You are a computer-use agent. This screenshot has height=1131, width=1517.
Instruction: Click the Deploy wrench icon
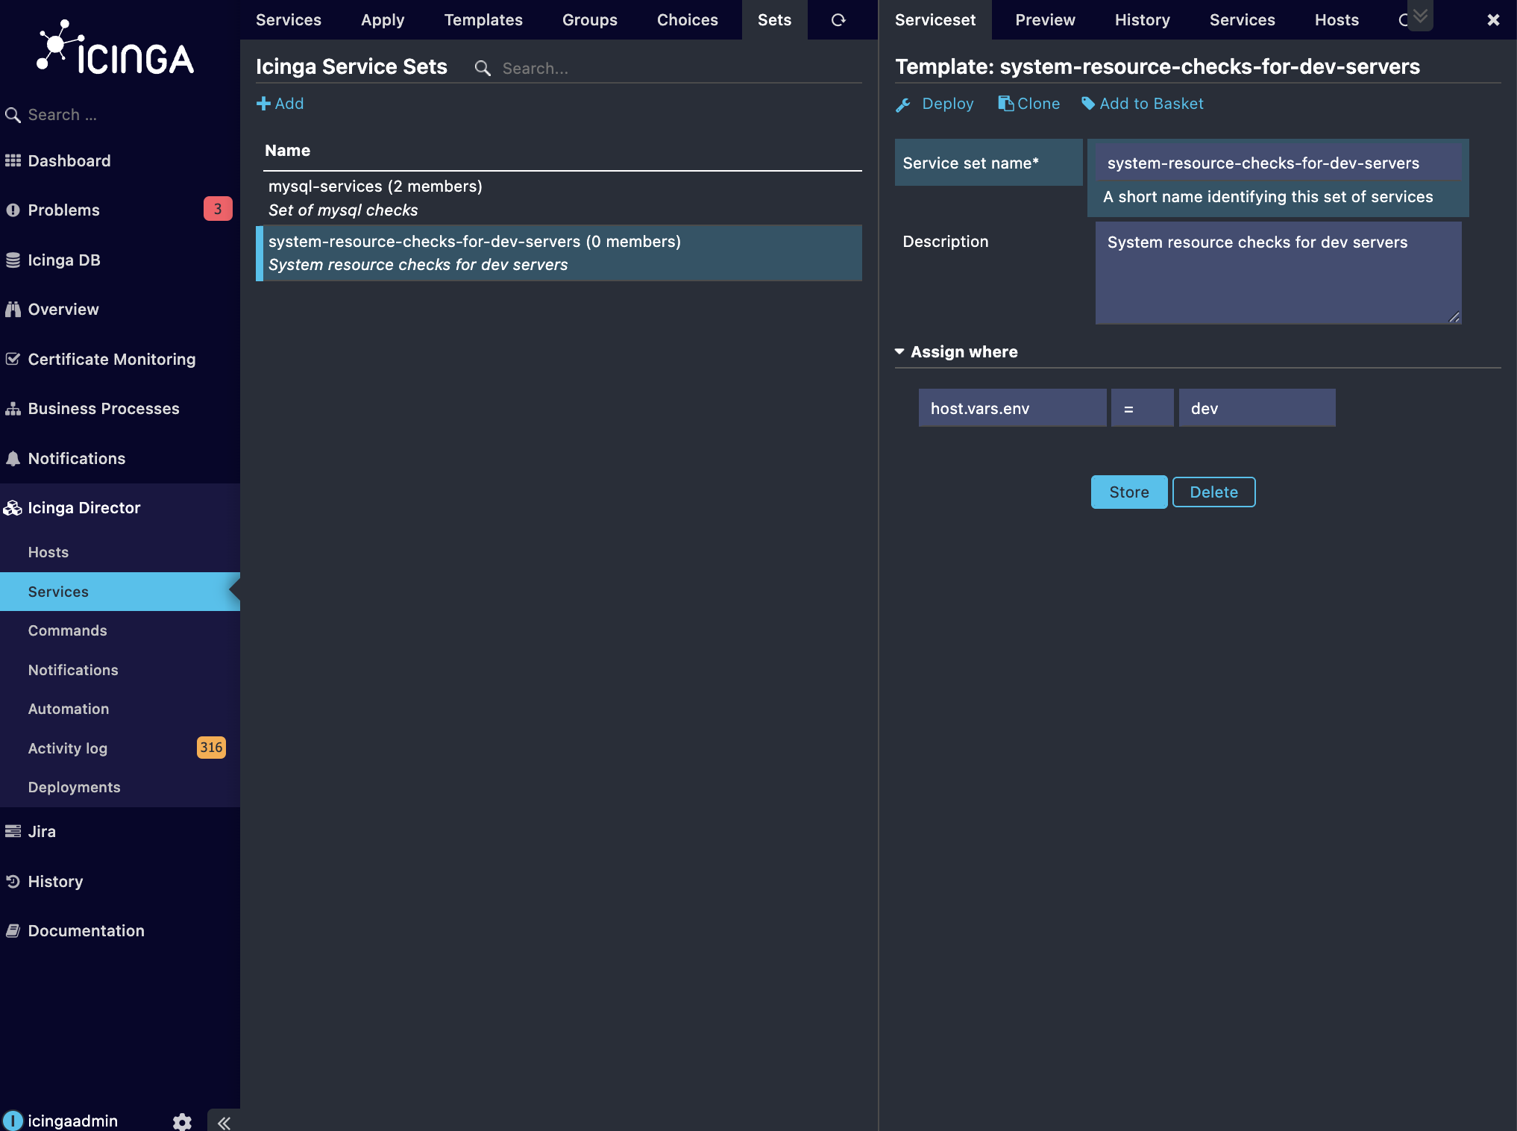point(903,104)
